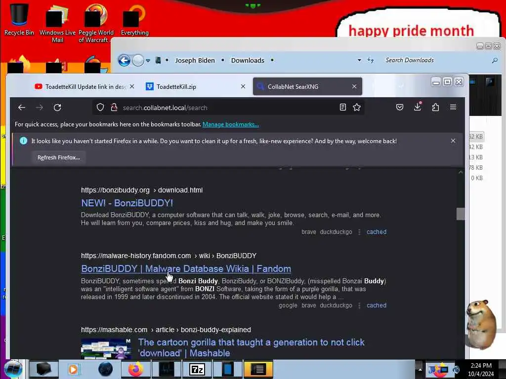Toggle Firefox reader view icon
This screenshot has width=506, height=379.
tap(343, 107)
